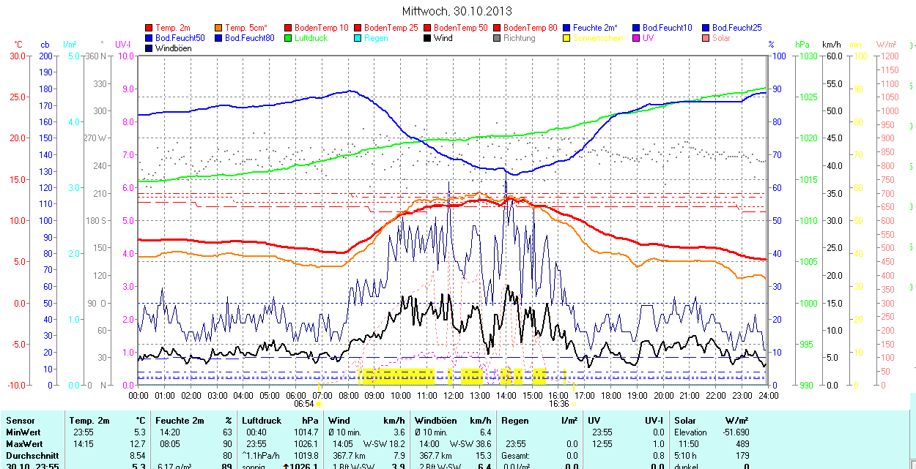
Task: Click the dark blue Windböen legend square
Action: click(149, 48)
